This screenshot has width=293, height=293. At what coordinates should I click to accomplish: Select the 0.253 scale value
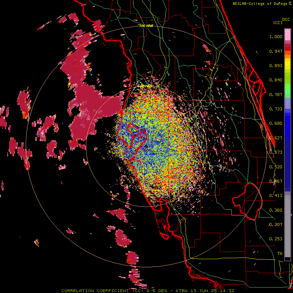tap(276, 239)
